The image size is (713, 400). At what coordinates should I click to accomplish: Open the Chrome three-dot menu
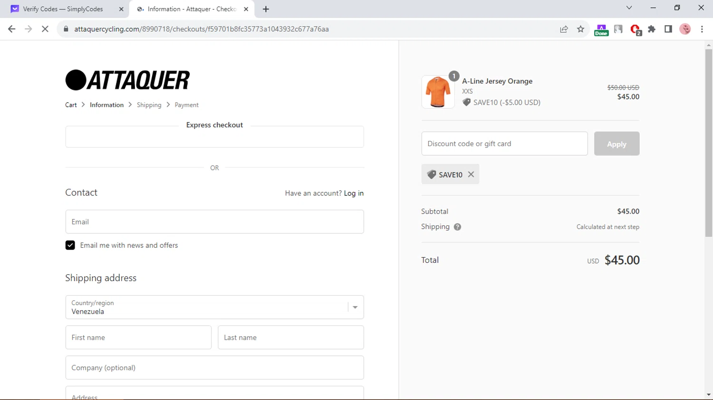click(702, 29)
